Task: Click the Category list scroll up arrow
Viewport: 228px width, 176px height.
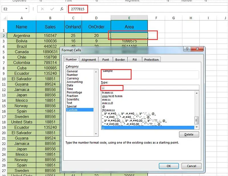Action: 96,72
